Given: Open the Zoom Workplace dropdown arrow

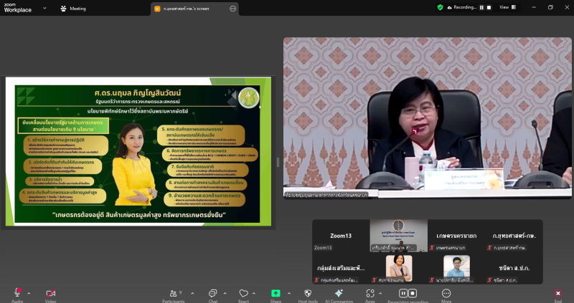Looking at the screenshot, I should point(44,8).
